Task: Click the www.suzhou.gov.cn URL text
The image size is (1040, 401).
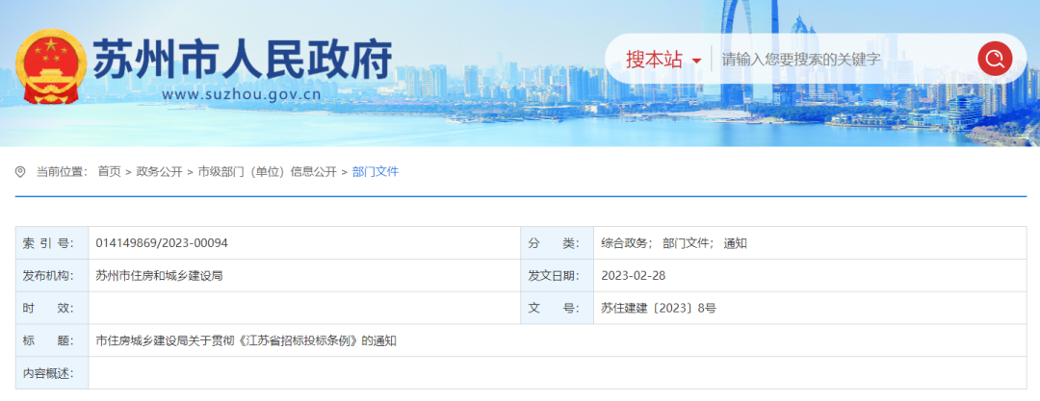Action: pyautogui.click(x=241, y=95)
